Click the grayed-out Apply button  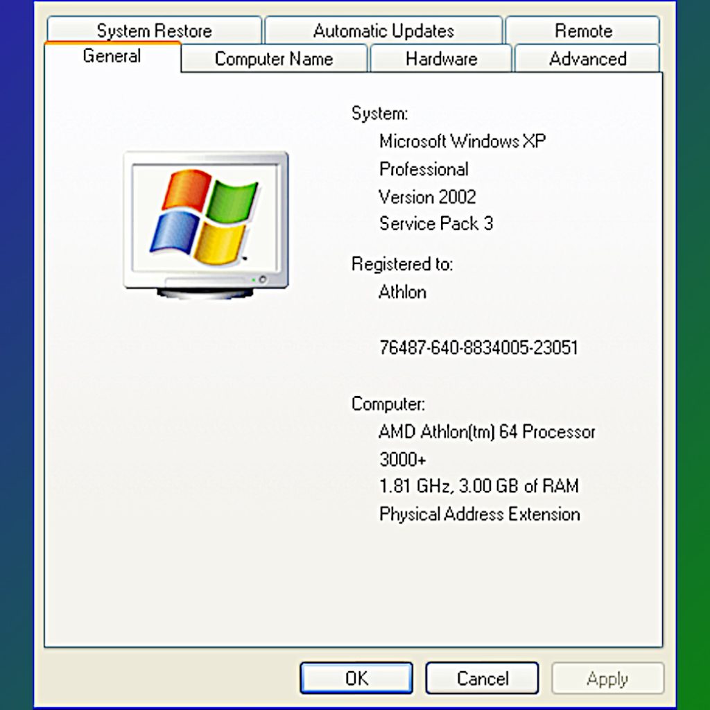[607, 678]
